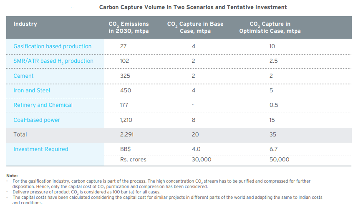Select the Industry column header
The width and height of the screenshot is (358, 208).
[x=25, y=24]
